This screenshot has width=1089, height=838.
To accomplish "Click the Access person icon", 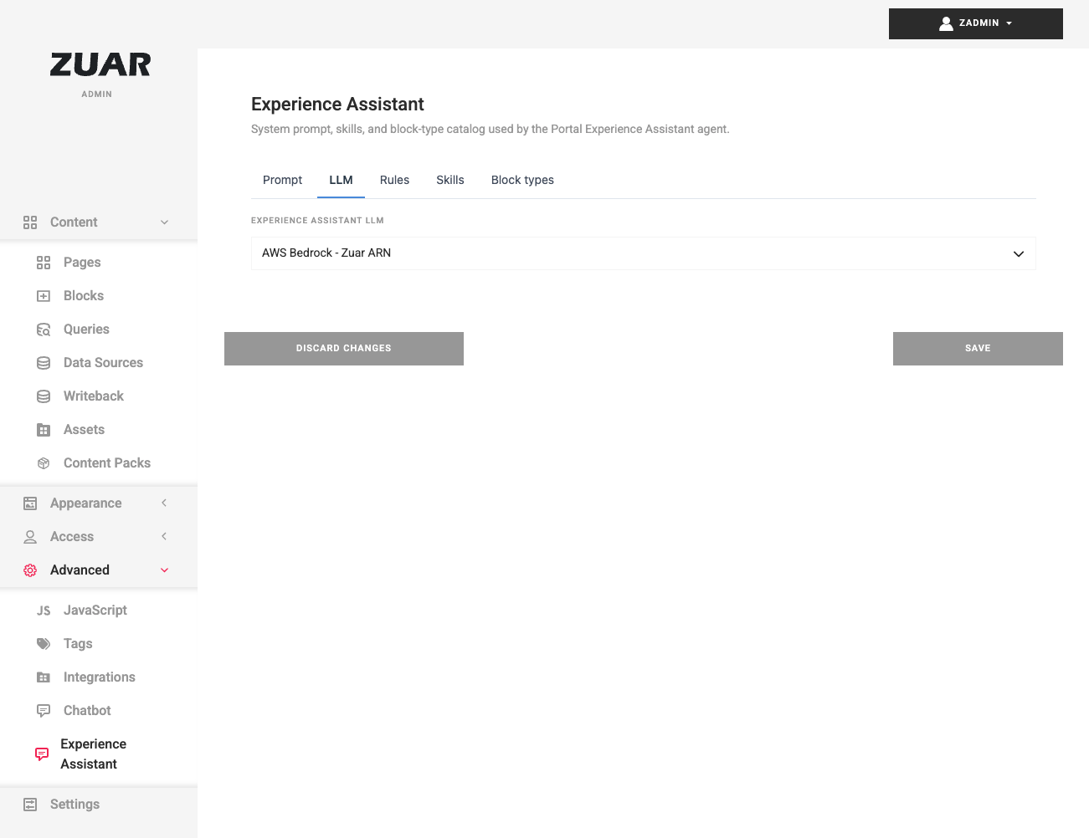I will (x=30, y=537).
